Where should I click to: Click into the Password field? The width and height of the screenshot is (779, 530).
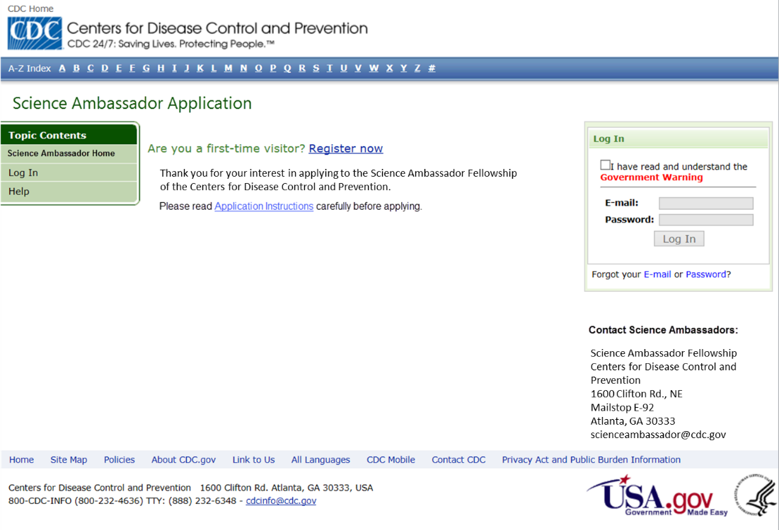click(705, 220)
